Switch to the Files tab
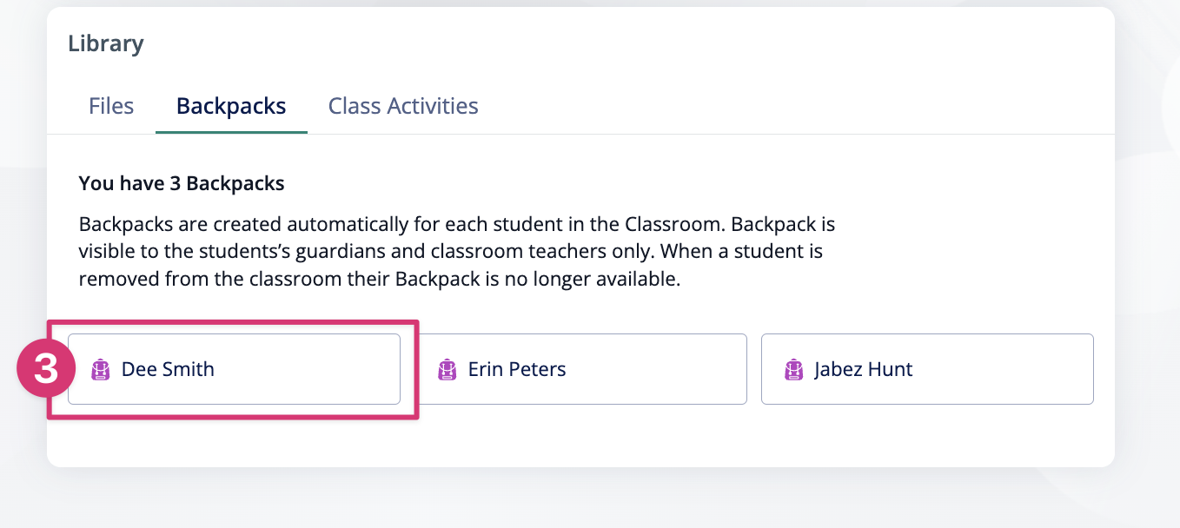This screenshot has height=528, width=1180. click(111, 106)
